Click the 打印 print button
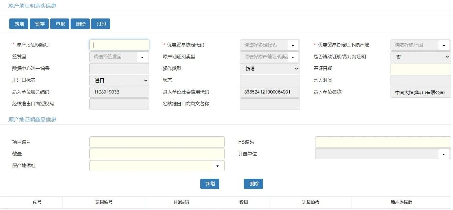This screenshot has width=453, height=210. click(x=101, y=24)
